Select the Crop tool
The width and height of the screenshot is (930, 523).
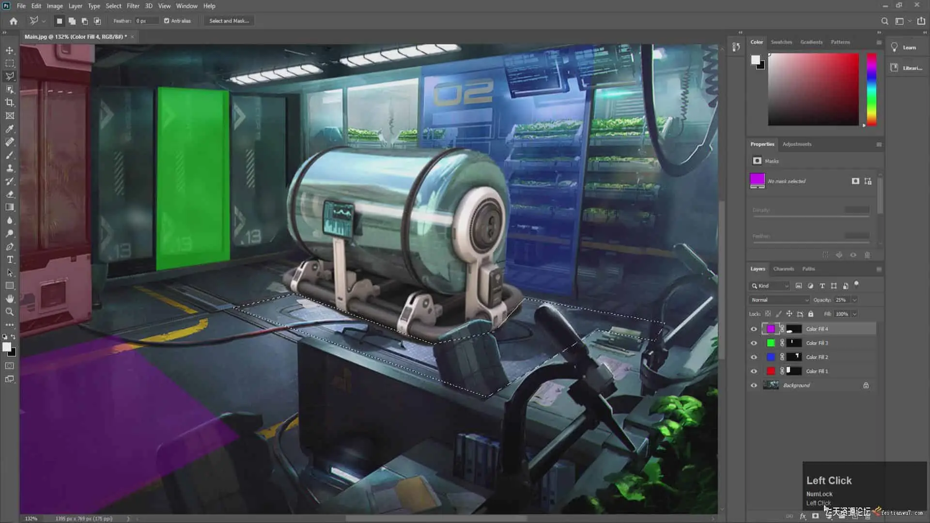[10, 103]
